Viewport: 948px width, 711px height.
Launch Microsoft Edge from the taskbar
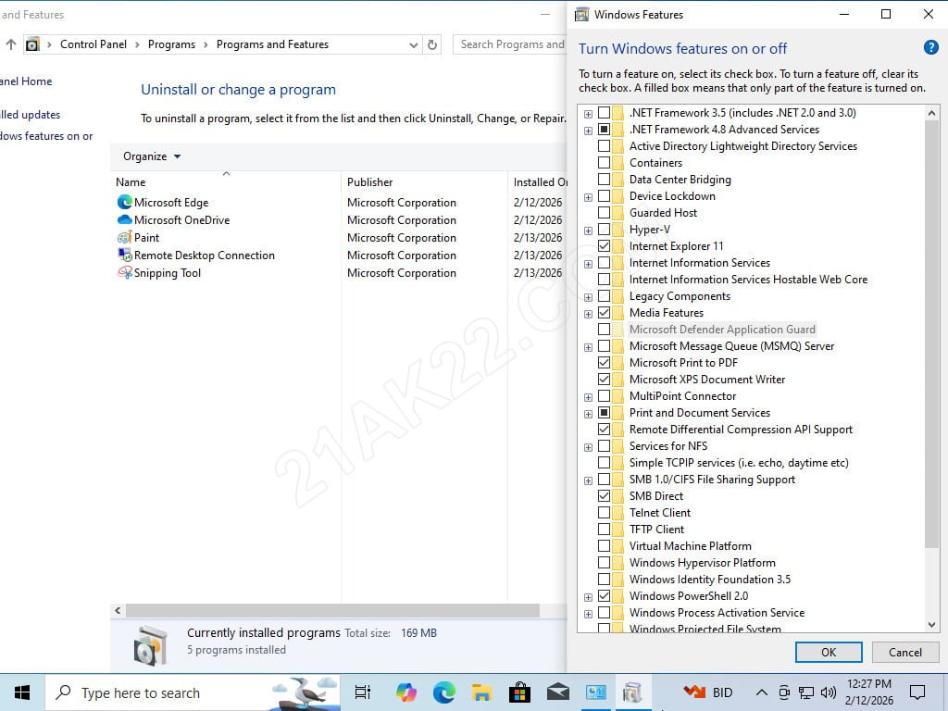(444, 692)
